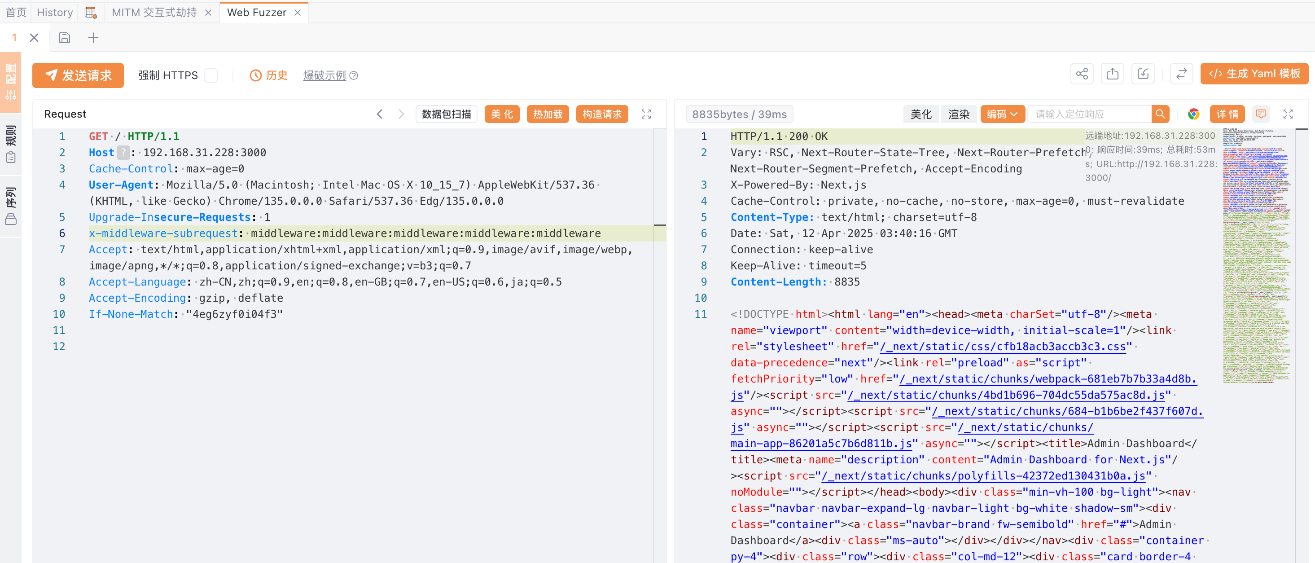This screenshot has width=1315, height=563.
Task: Switch to the History tab
Action: [x=55, y=12]
